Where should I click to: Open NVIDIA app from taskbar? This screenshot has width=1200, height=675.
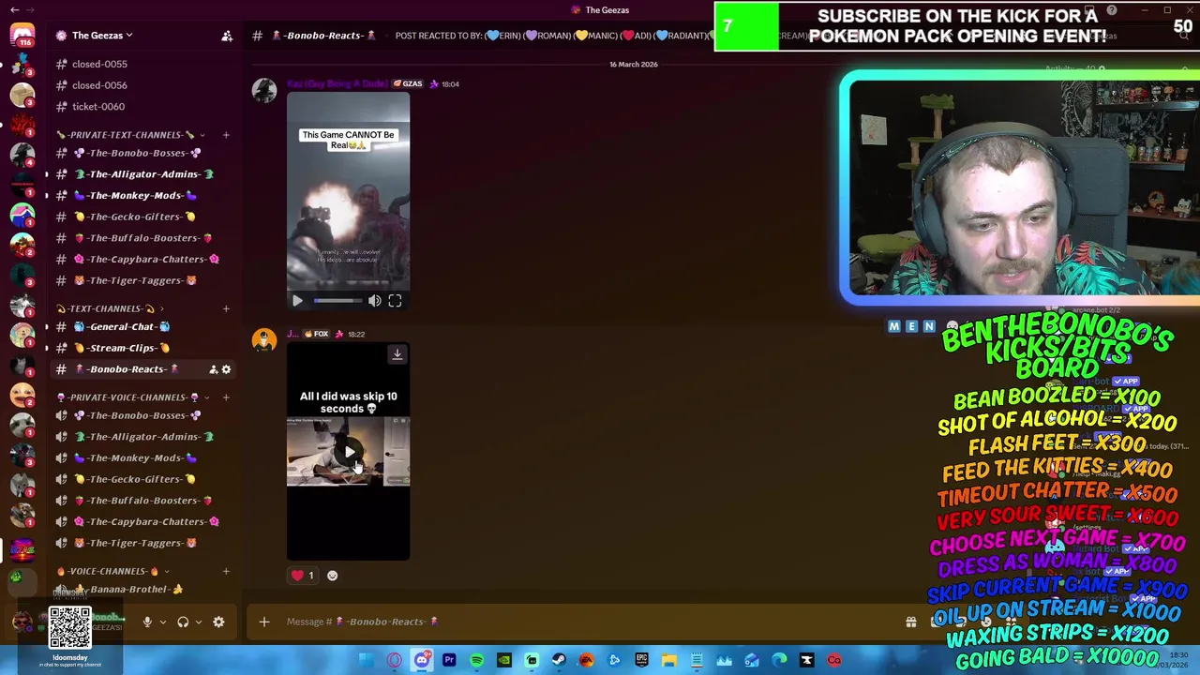point(504,660)
